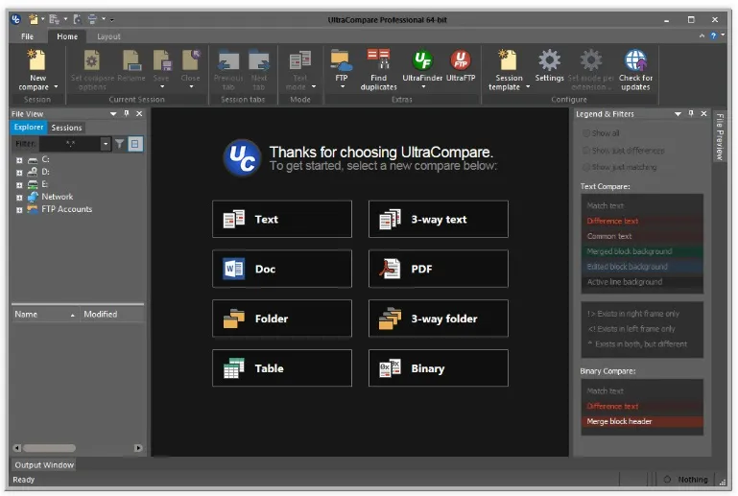Click Set mode per extension icon
Viewport: 738px width, 496px height.
click(590, 60)
